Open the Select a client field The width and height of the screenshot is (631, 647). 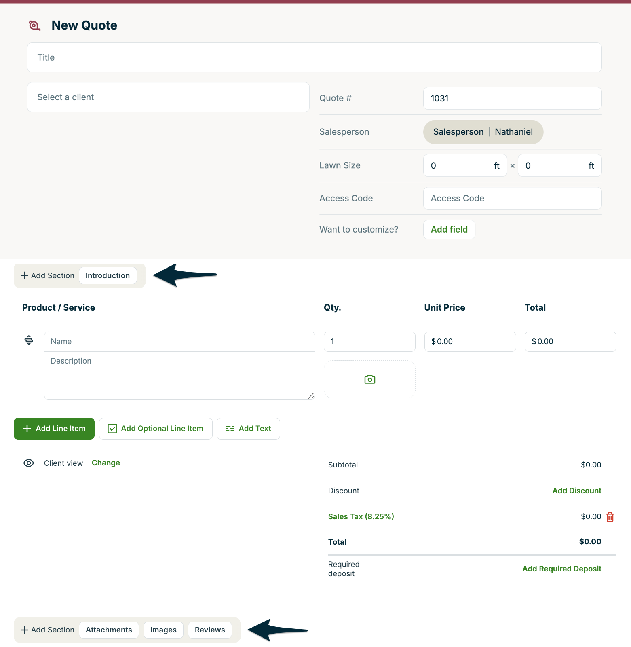168,97
